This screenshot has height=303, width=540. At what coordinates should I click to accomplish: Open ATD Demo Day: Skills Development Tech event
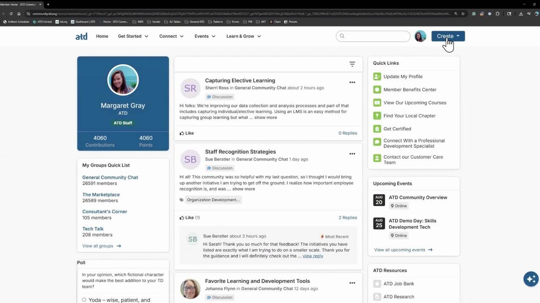413,224
